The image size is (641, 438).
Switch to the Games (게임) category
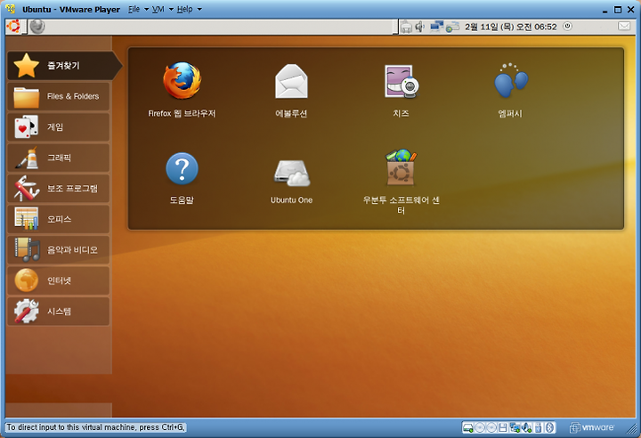[59, 126]
